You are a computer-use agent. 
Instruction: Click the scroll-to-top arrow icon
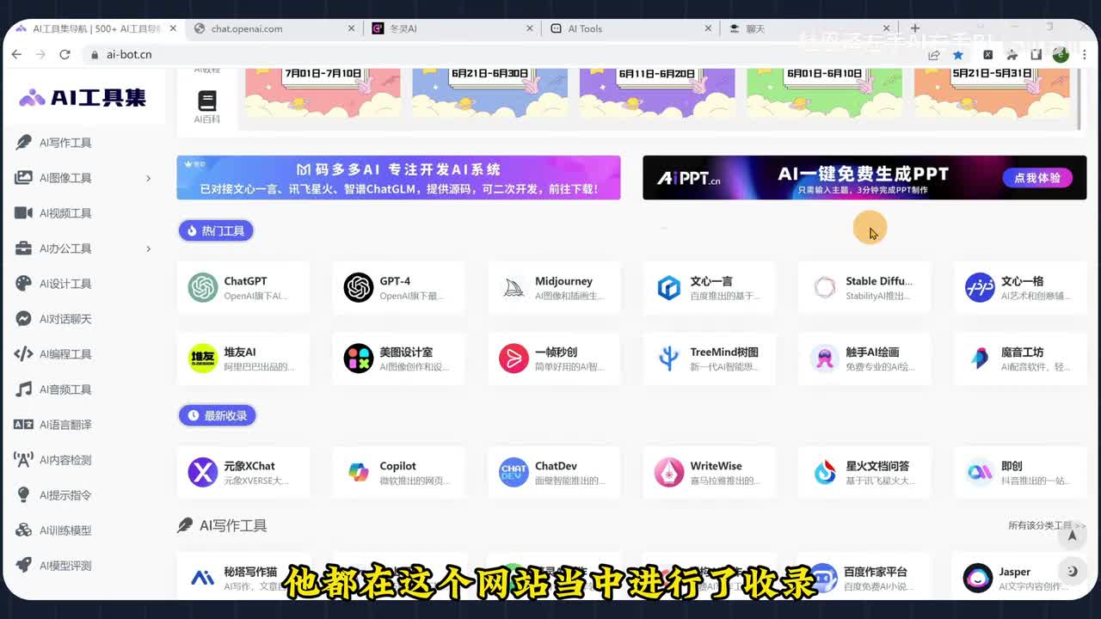[1072, 536]
